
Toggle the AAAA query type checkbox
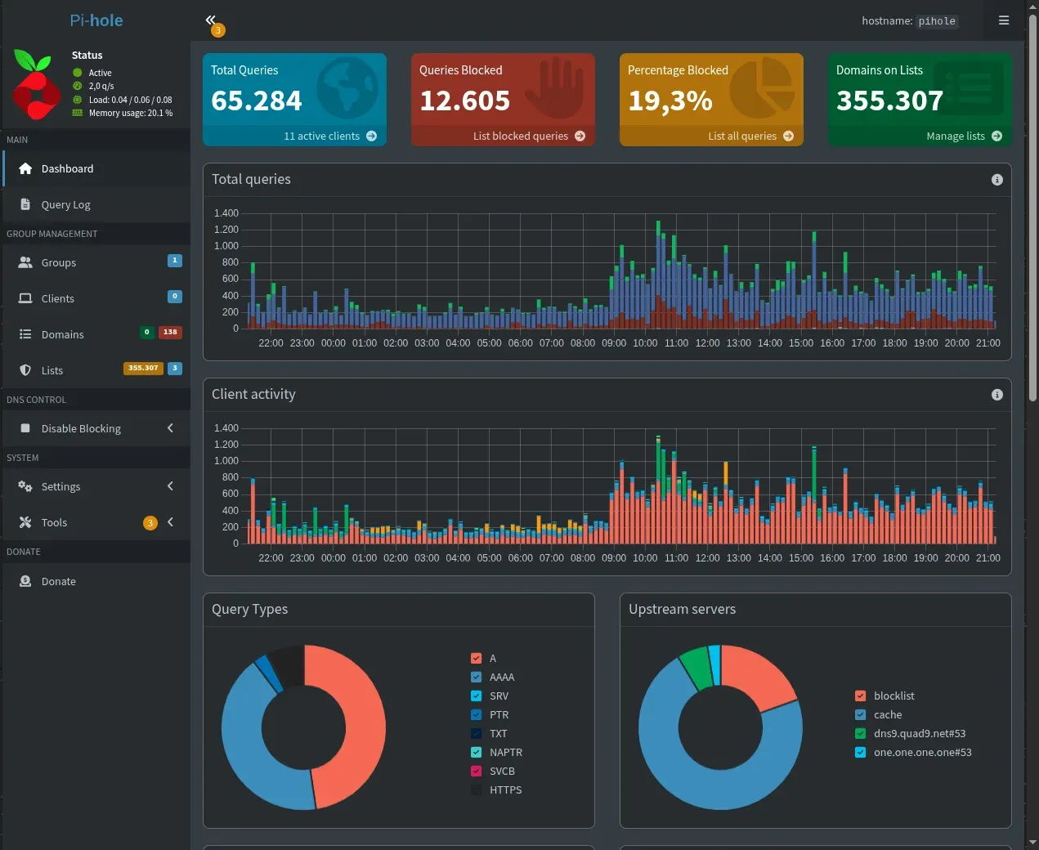(477, 677)
